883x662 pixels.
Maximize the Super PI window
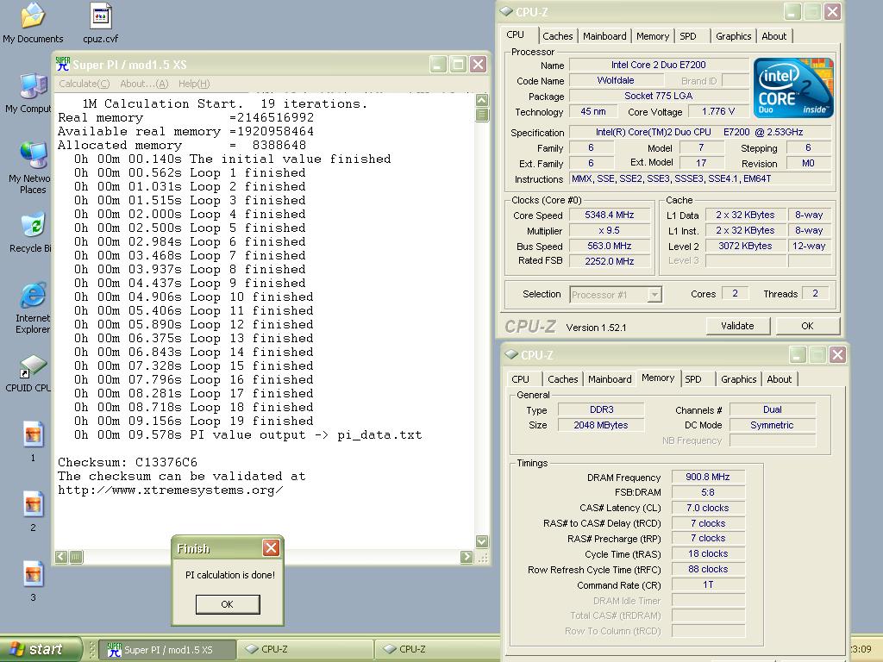(x=459, y=65)
